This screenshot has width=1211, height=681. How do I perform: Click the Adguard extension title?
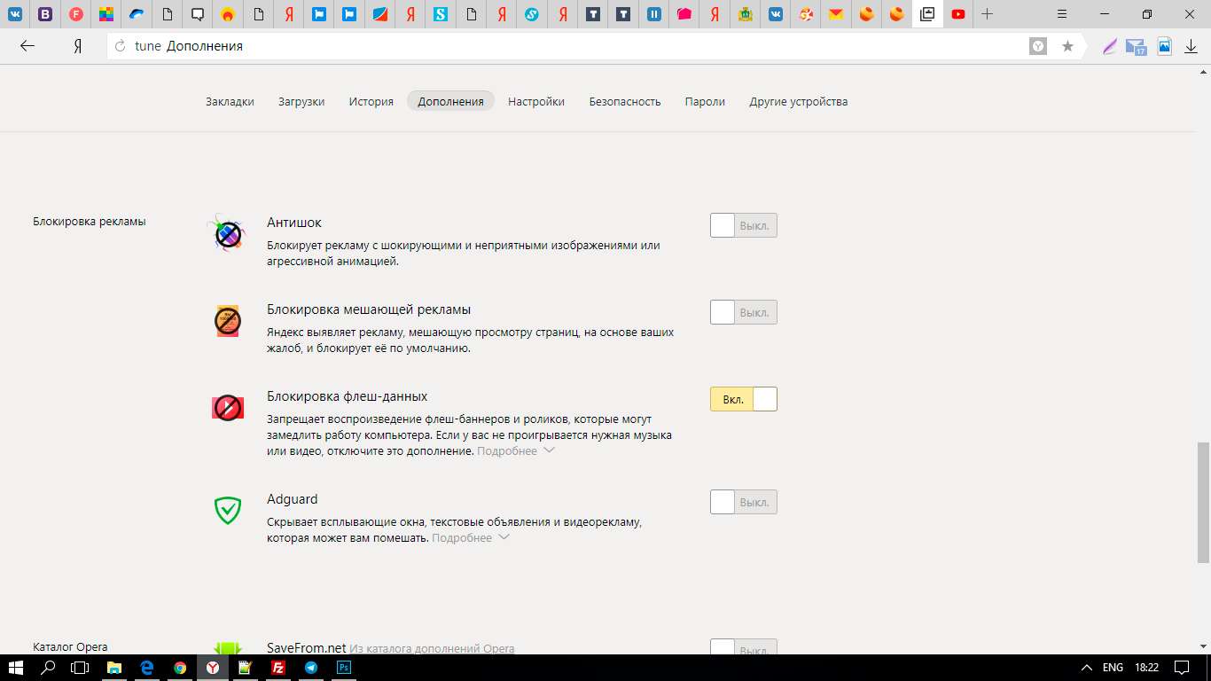[x=292, y=499]
